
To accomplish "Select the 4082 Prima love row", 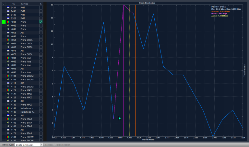I will [x=22, y=62].
